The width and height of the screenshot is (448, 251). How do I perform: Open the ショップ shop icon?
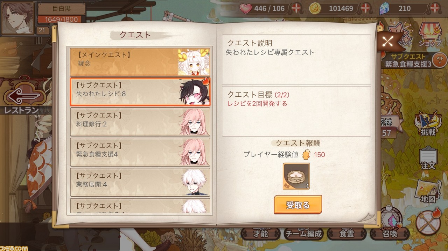click(430, 35)
